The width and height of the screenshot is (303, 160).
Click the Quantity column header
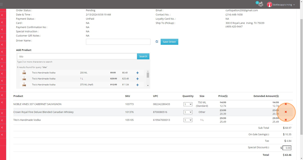click(188, 96)
